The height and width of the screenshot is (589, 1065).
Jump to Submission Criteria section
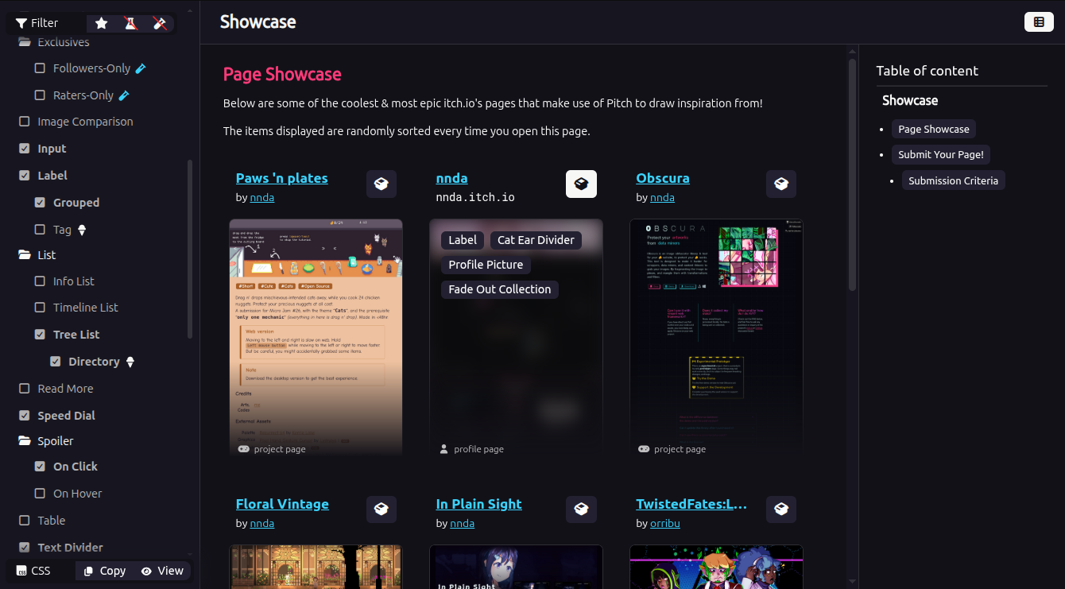click(x=953, y=180)
